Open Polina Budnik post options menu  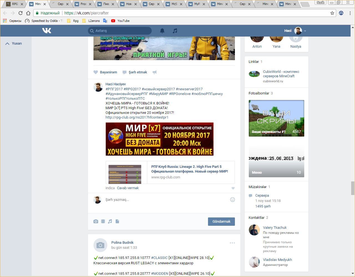click(232, 243)
